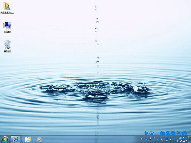The height and width of the screenshot is (143, 191).
Task: Click the taskbar clock showing 14:51
Action: 181,139
